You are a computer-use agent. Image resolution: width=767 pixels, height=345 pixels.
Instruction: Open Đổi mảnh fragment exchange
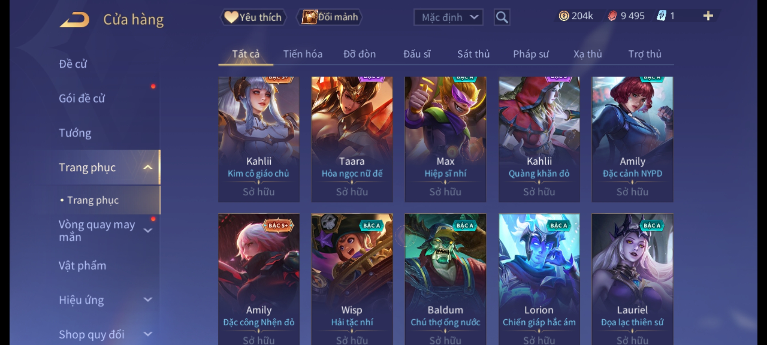pos(330,17)
